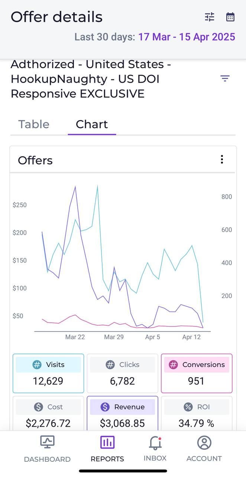Click the Conversions hash icon
Image resolution: width=246 pixels, height=477 pixels.
pos(173,365)
